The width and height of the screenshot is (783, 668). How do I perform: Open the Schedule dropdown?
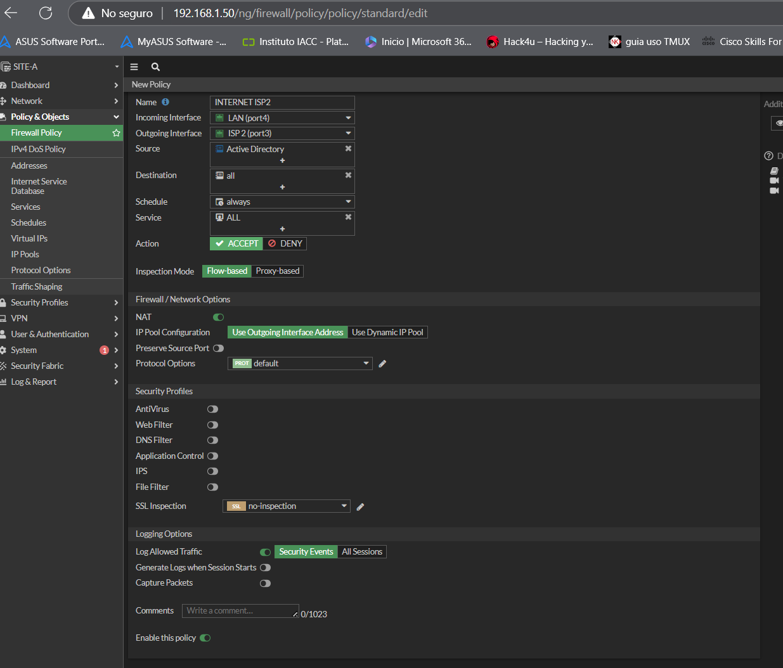tap(282, 202)
